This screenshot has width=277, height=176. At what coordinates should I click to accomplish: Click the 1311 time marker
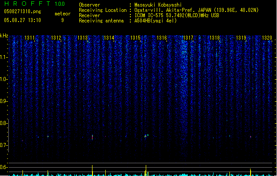[30, 38]
